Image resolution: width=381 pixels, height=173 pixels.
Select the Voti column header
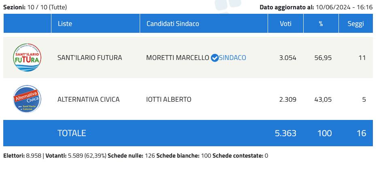285,23
